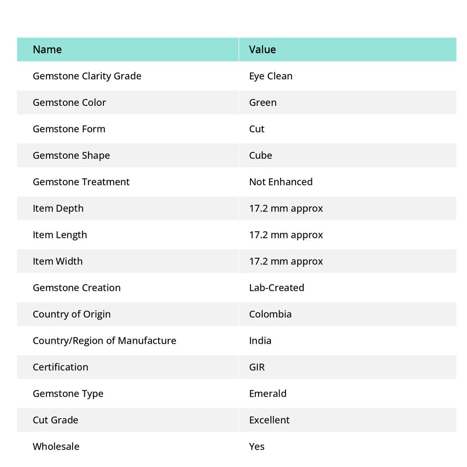
Task: Select the Country/Region of Manufacture label
Action: 104,340
